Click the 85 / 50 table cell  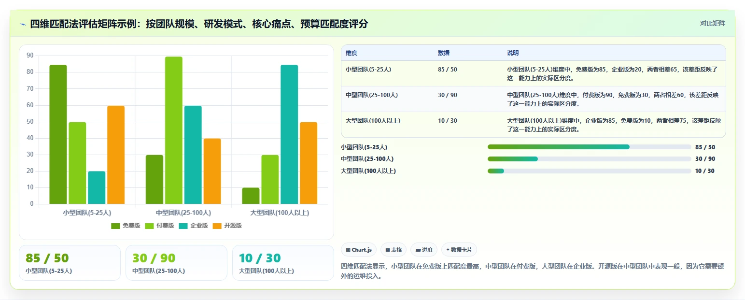(x=448, y=70)
